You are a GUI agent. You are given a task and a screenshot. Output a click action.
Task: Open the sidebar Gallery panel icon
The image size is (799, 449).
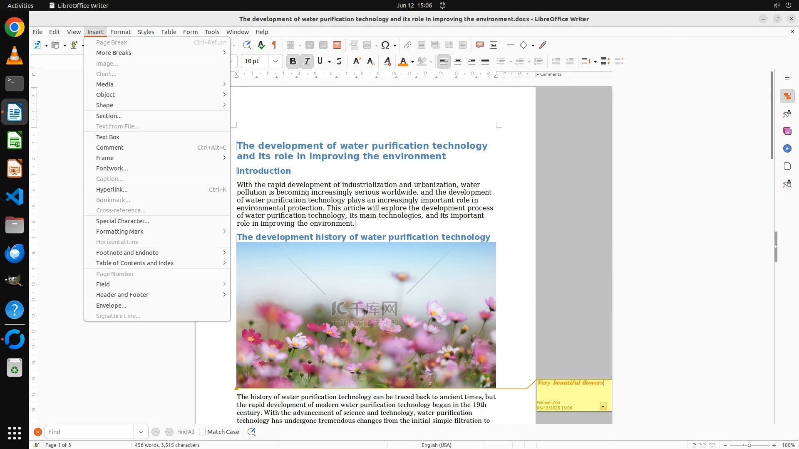[x=787, y=131]
